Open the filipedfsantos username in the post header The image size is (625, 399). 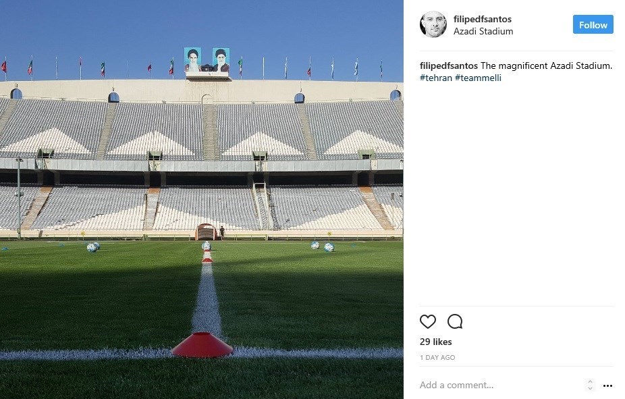pos(482,19)
